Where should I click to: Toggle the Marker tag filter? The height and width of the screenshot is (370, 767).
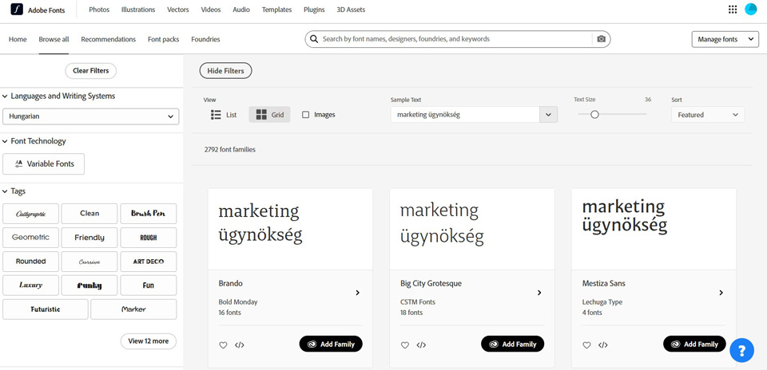(x=133, y=309)
